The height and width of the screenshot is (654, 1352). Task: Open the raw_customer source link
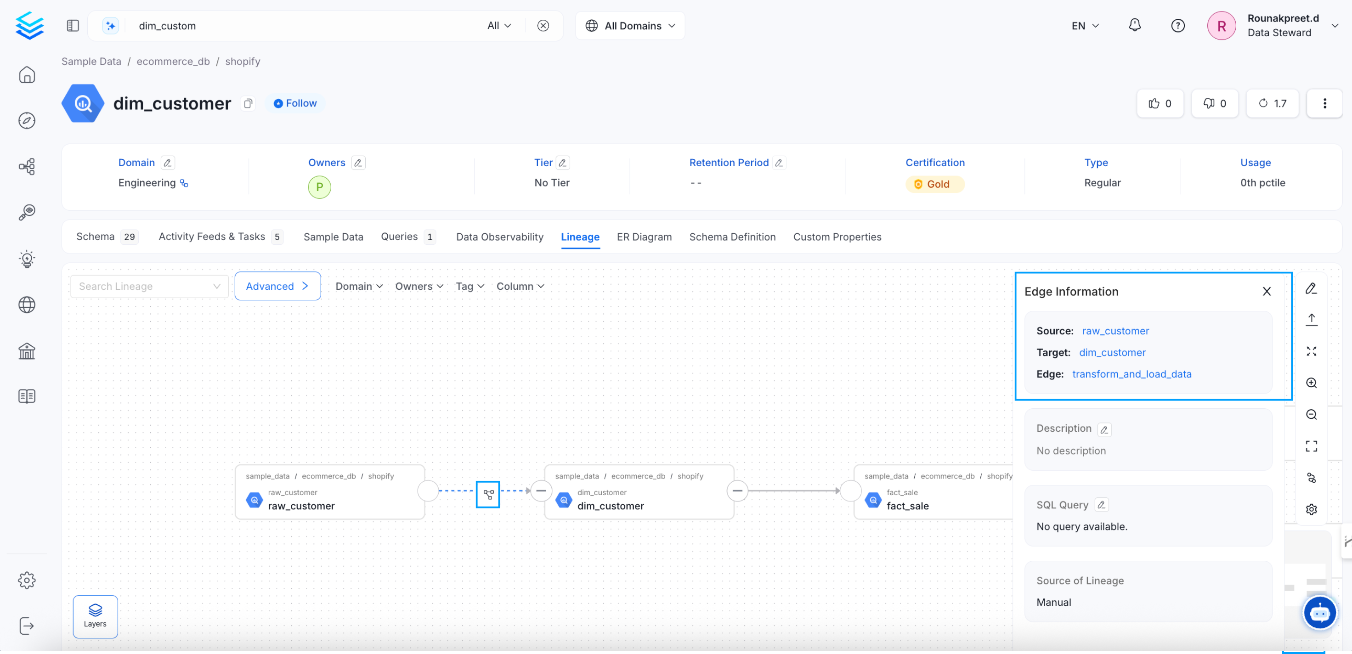[1115, 331]
